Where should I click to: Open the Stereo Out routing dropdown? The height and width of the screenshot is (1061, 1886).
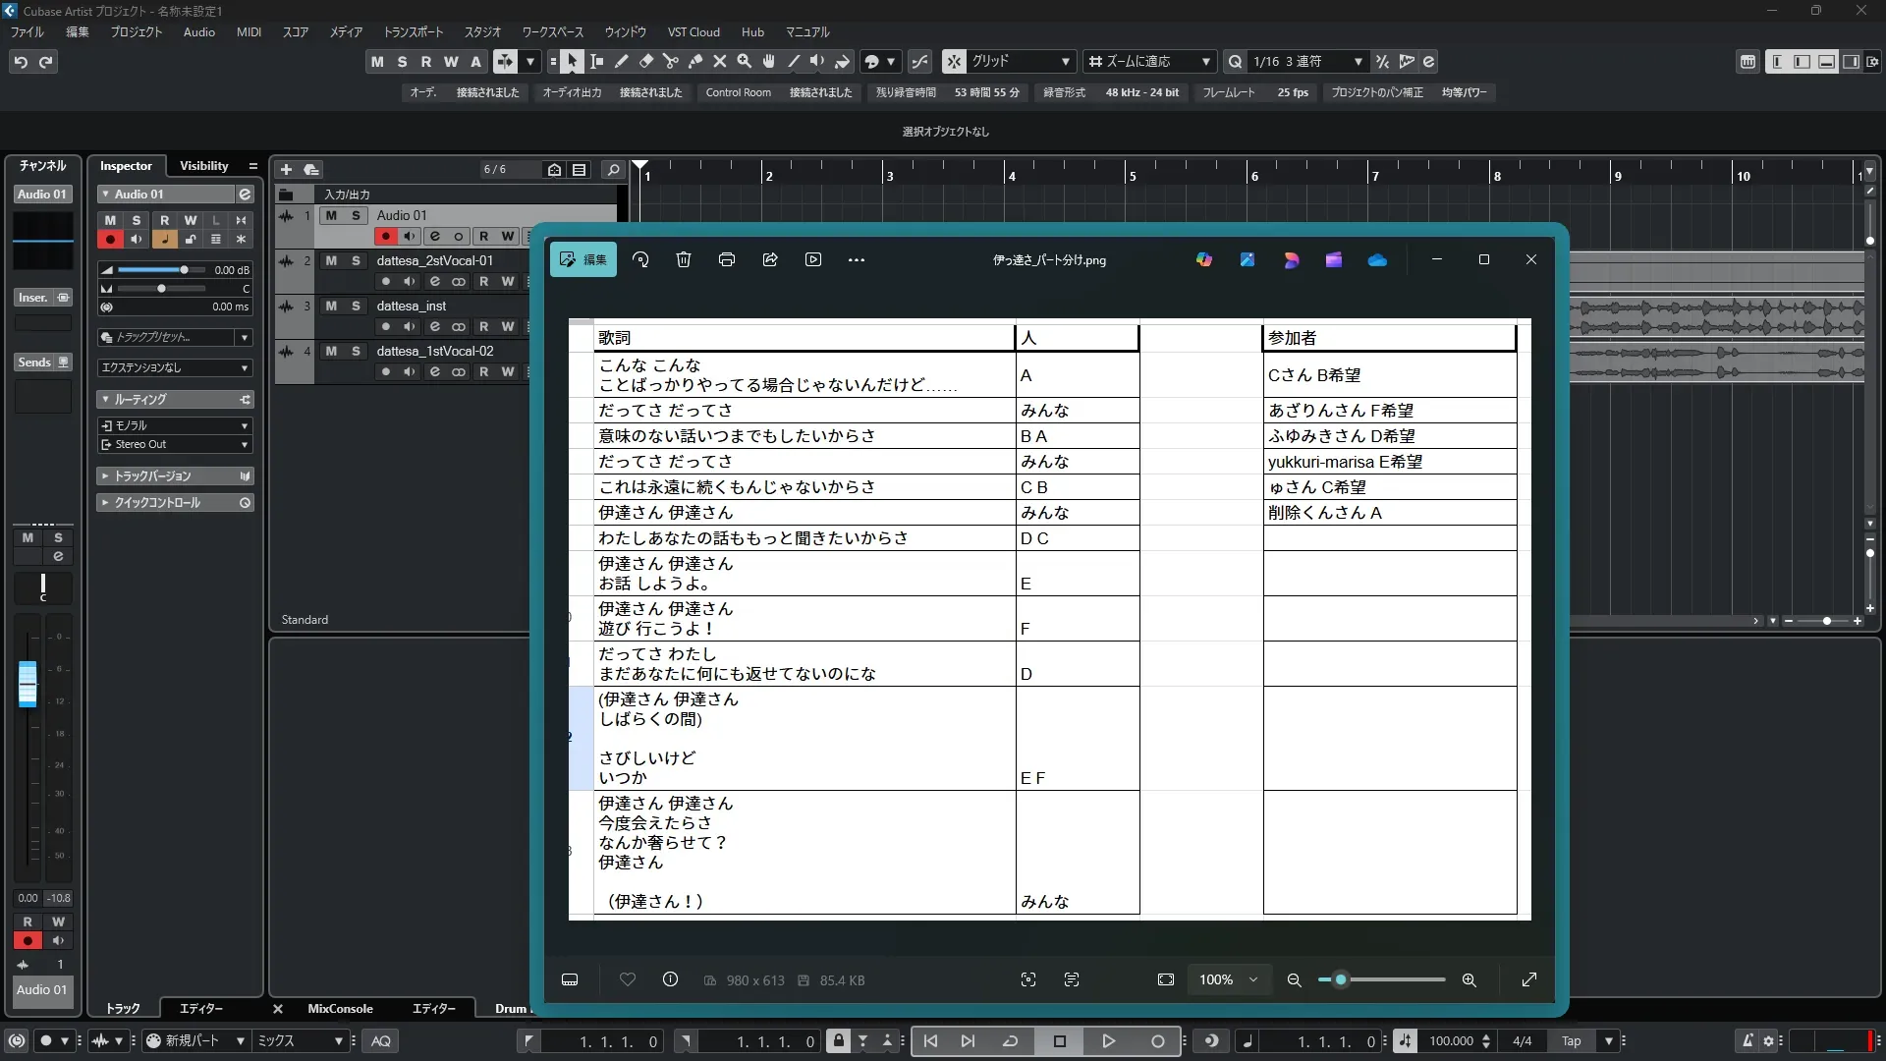point(176,445)
